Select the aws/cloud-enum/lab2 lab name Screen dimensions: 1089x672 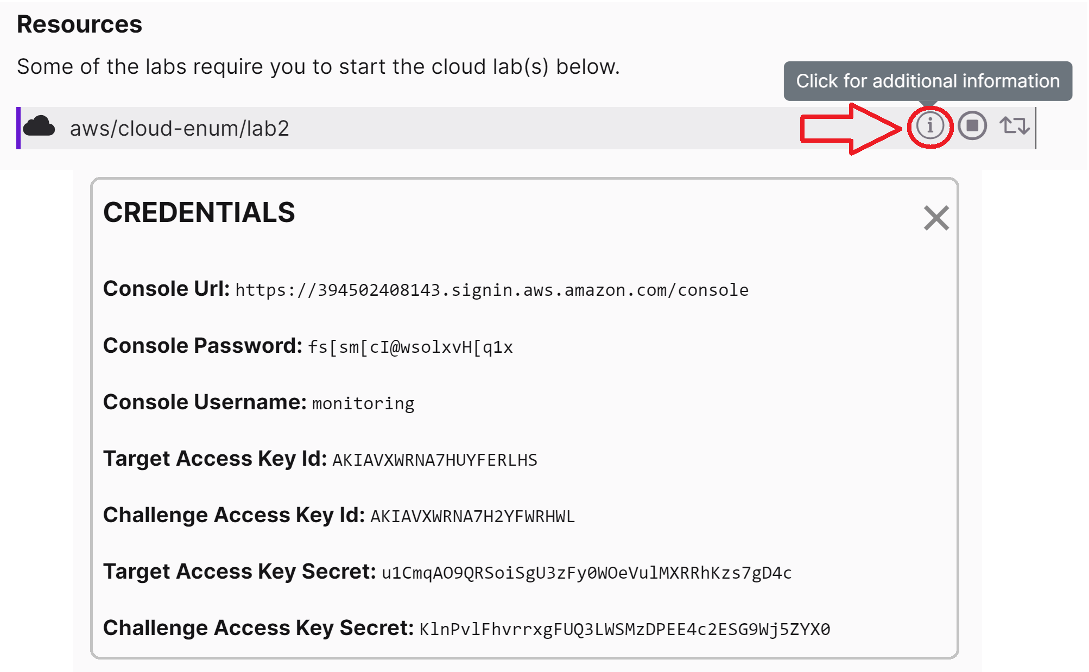[x=179, y=129]
